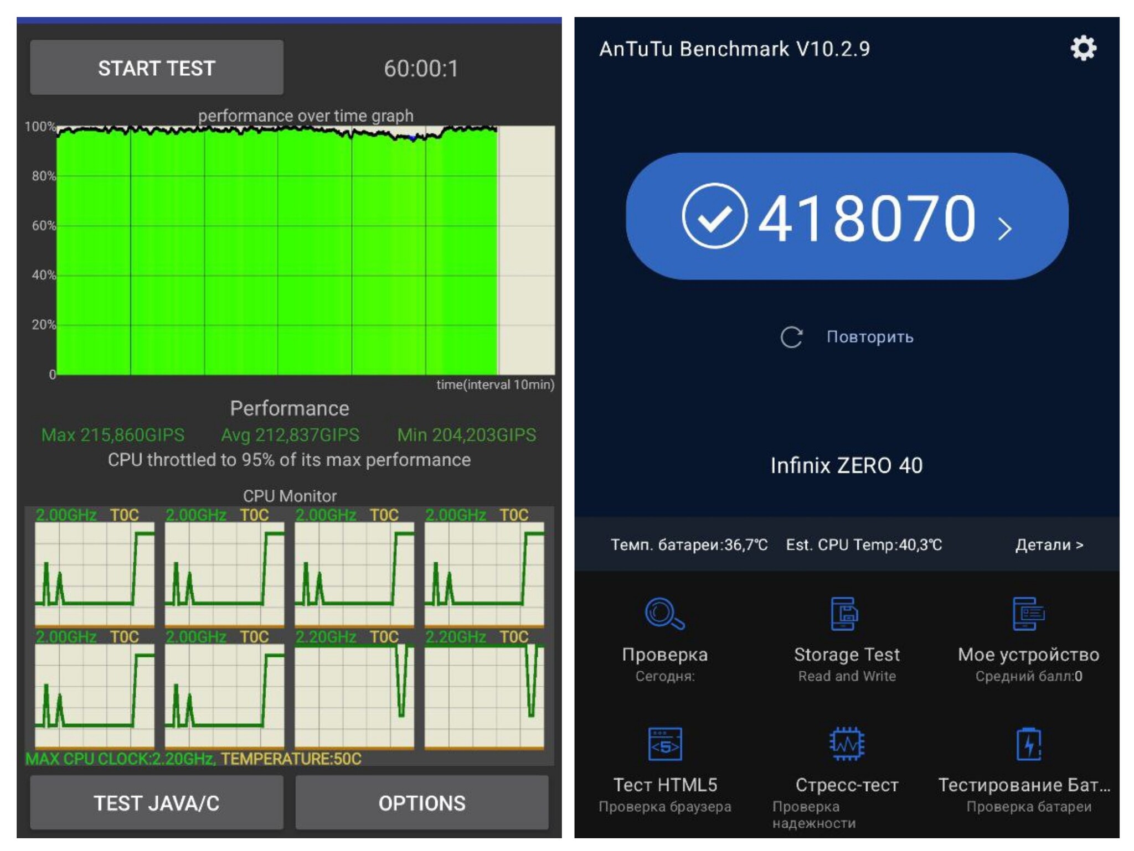The height and width of the screenshot is (851, 1134).
Task: Tap the checkmark circle in score badge
Action: (714, 216)
